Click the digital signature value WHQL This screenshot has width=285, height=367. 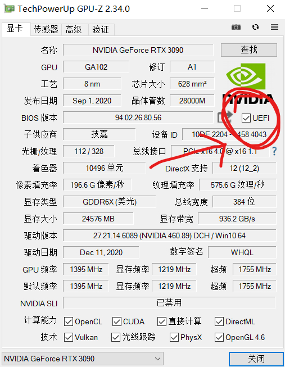(x=242, y=252)
